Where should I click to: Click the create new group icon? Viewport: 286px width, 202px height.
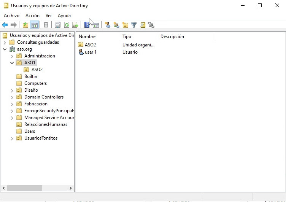[x=116, y=25]
